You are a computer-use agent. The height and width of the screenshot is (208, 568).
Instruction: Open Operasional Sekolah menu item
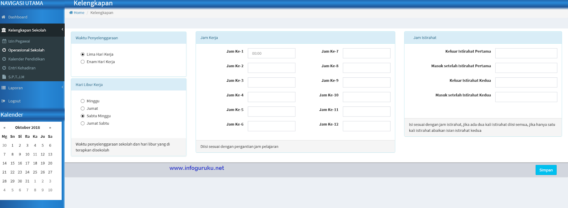(32, 50)
